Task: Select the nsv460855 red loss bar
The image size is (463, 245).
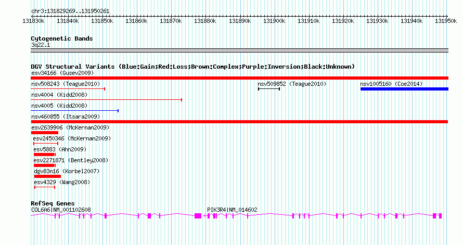Action: pyautogui.click(x=239, y=122)
